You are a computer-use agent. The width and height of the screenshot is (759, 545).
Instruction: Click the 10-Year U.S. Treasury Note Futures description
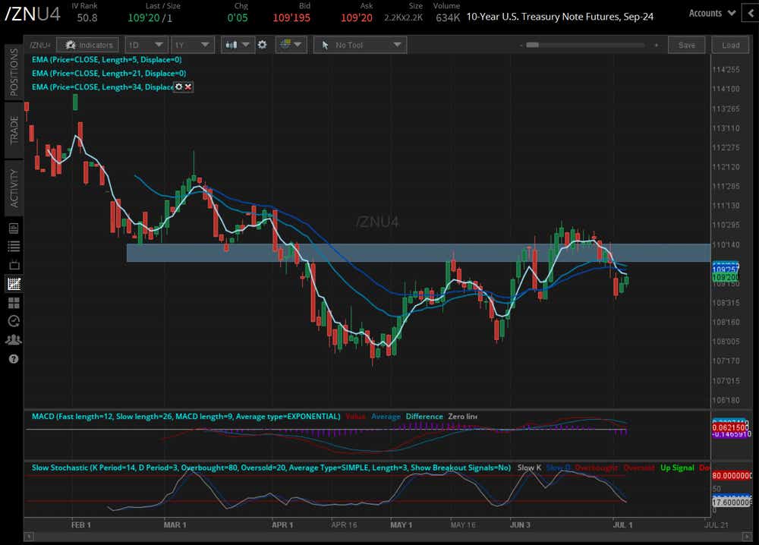coord(559,17)
